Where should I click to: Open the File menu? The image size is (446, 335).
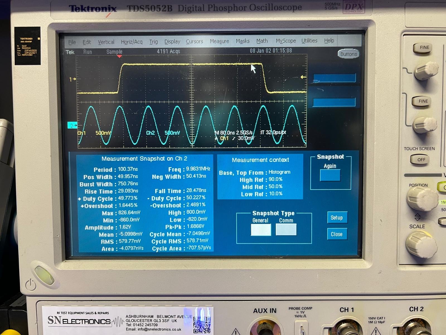(72, 42)
